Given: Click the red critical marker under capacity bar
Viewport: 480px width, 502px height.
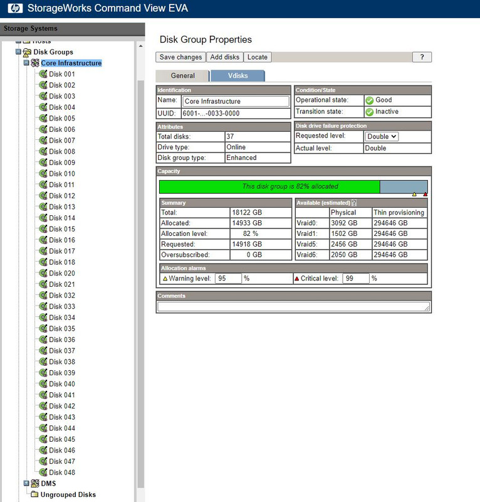Looking at the screenshot, I should 425,195.
